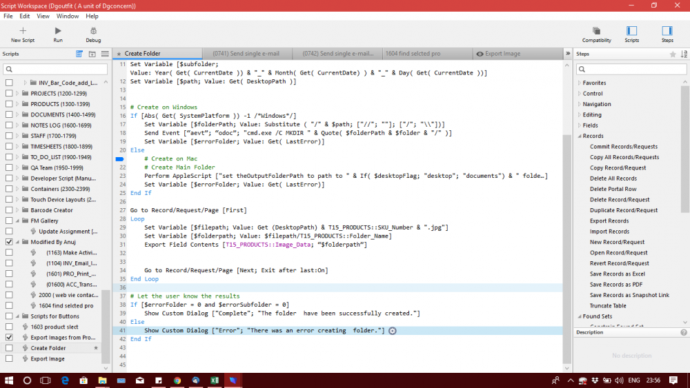690x388 pixels.
Task: Check the Create Folder script checkbox
Action: 9,348
